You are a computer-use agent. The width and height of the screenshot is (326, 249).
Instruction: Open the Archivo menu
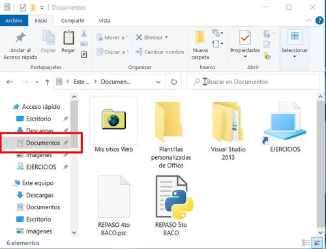14,21
